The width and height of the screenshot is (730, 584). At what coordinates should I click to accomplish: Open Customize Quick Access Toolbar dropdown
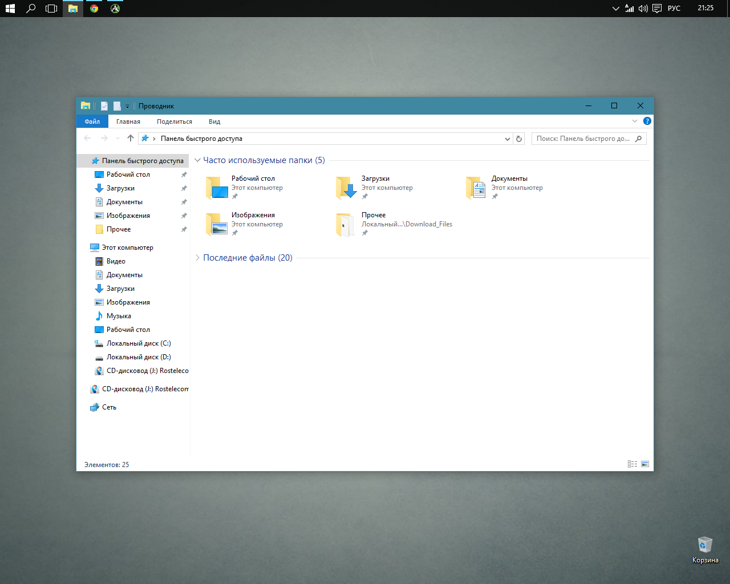127,106
